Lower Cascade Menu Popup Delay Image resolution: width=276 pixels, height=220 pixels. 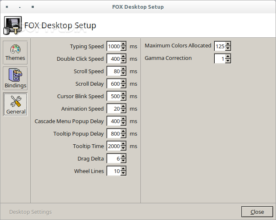(x=123, y=123)
